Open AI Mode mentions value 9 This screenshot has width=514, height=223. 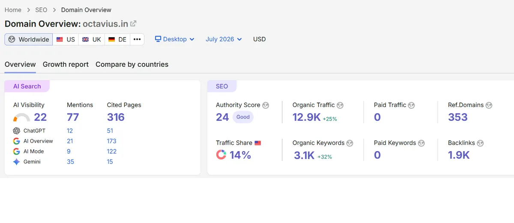click(x=69, y=151)
